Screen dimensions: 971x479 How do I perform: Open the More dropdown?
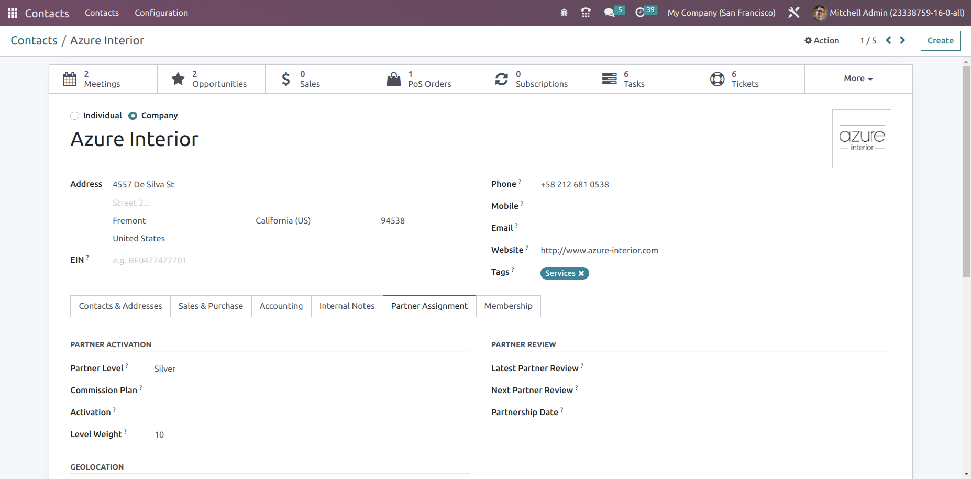pyautogui.click(x=857, y=78)
